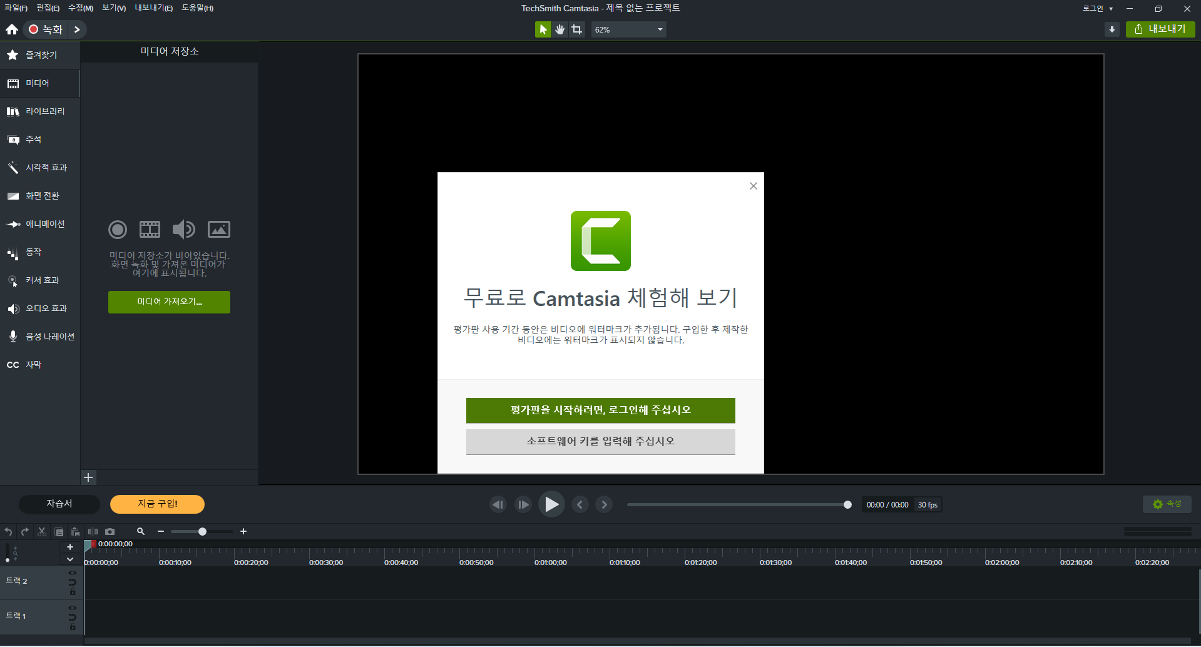This screenshot has width=1201, height=647.
Task: Click the timeline zoom slider handle
Action: pyautogui.click(x=202, y=532)
